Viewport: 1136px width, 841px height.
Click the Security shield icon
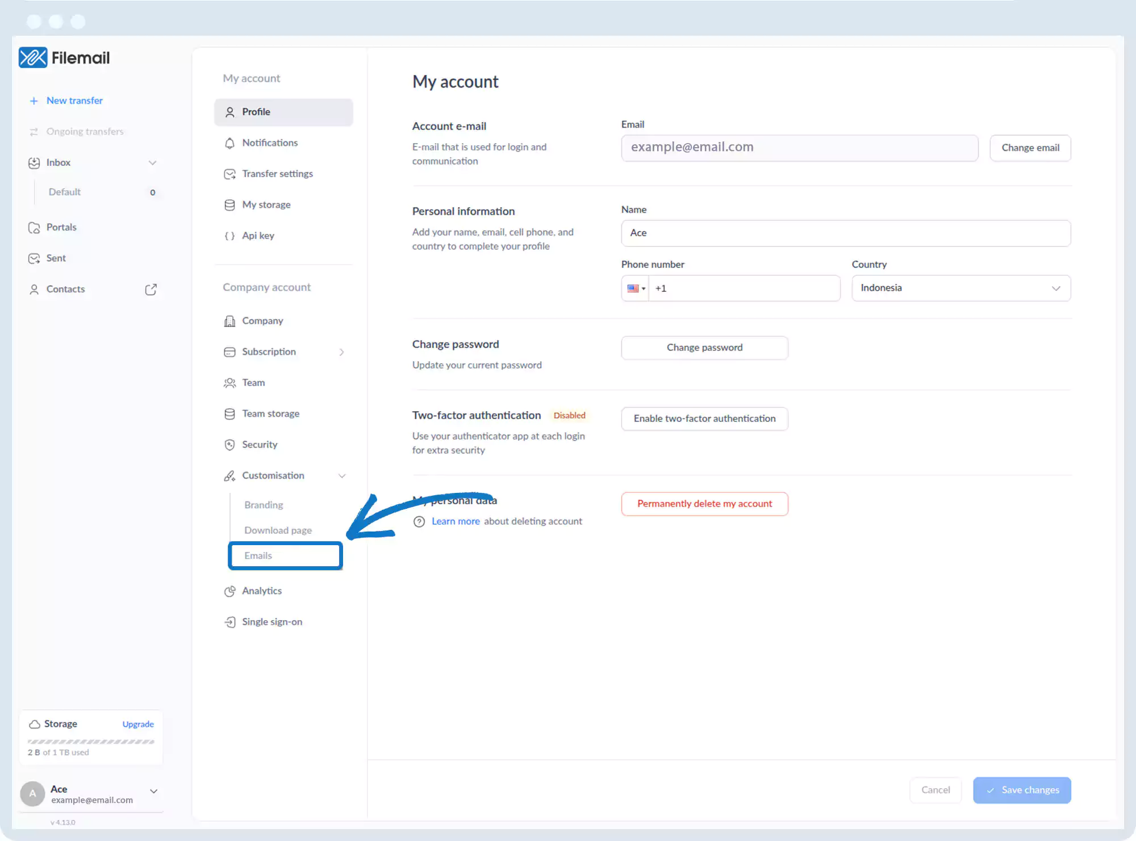click(x=229, y=445)
